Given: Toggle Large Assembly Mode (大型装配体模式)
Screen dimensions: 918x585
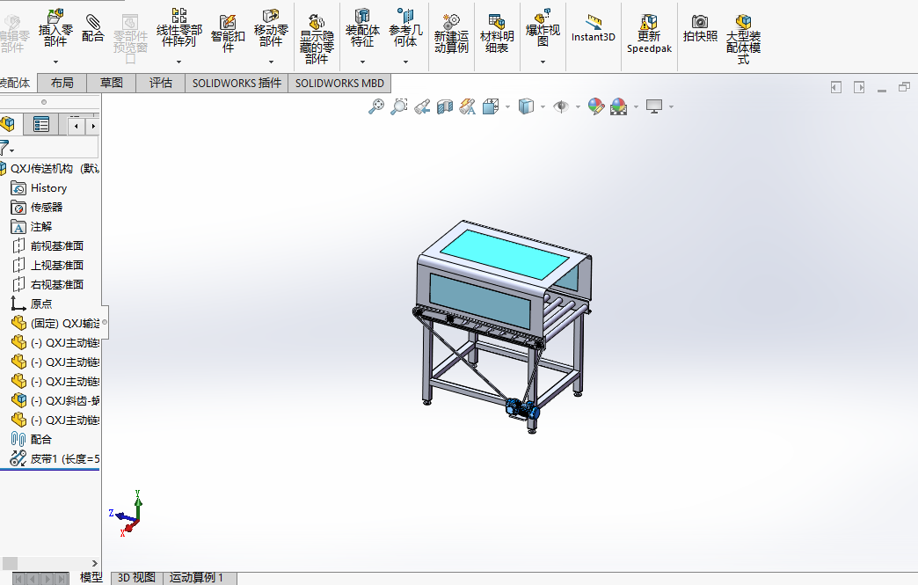Looking at the screenshot, I should 744,39.
